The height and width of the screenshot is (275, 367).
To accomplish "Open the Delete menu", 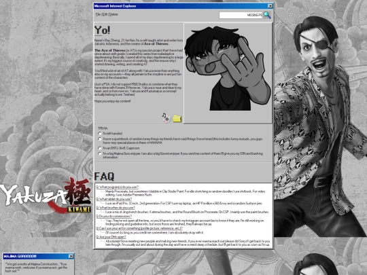I will coord(113,14).
